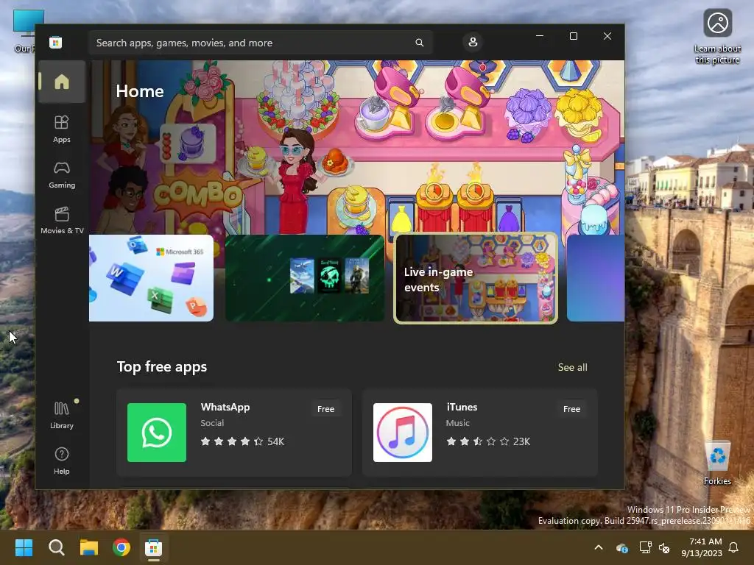Click the muted volume tray icon

point(664,547)
